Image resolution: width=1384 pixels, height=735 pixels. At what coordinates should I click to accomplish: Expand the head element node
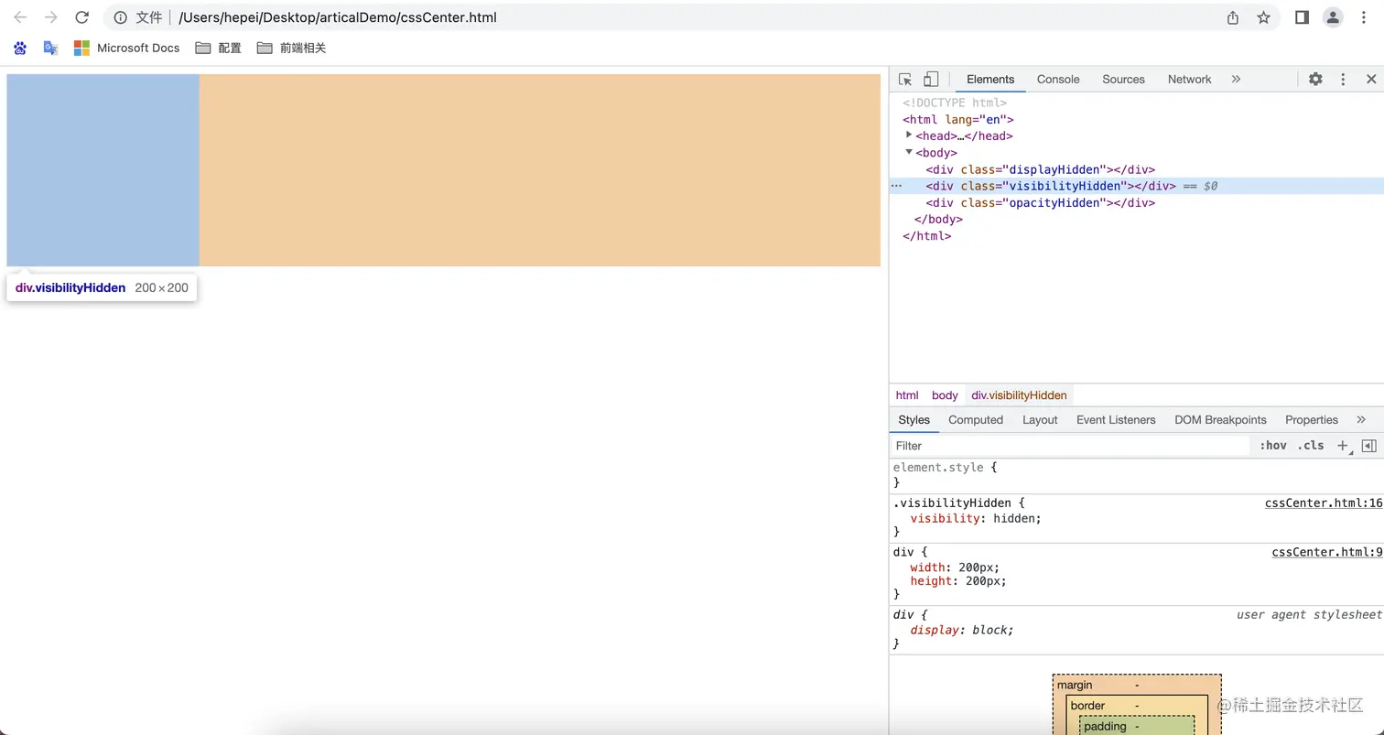click(909, 135)
